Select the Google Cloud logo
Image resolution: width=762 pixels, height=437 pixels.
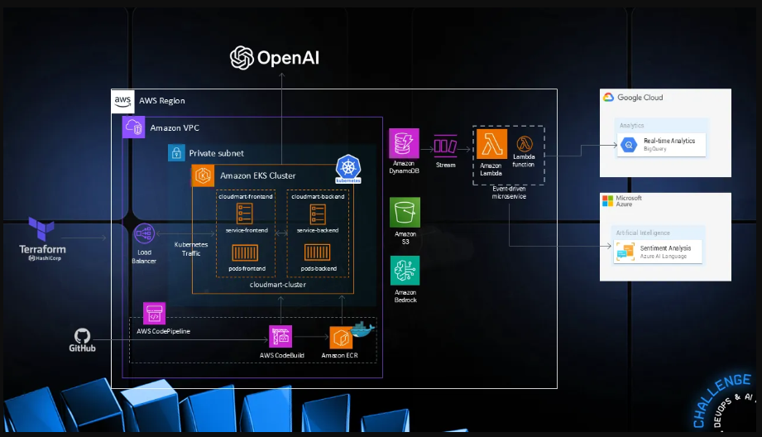608,97
